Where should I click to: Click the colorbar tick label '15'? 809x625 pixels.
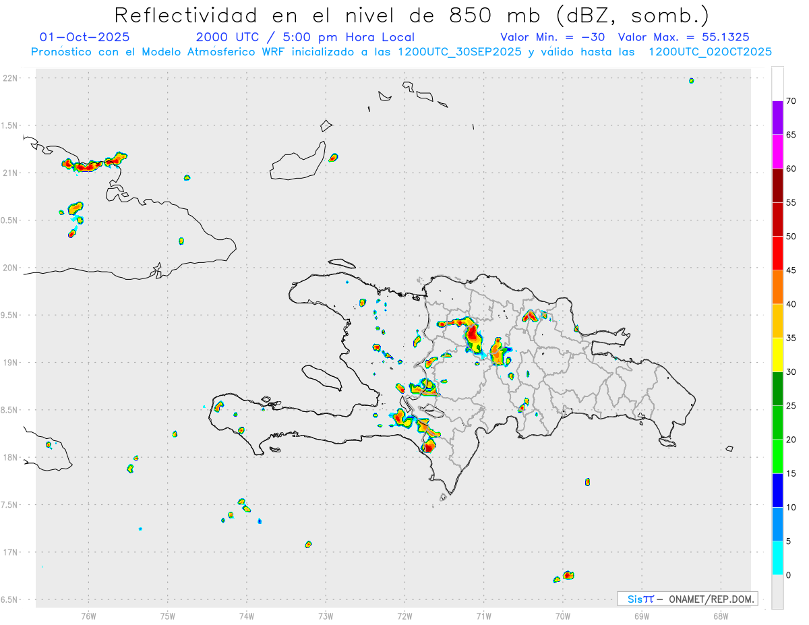791,473
